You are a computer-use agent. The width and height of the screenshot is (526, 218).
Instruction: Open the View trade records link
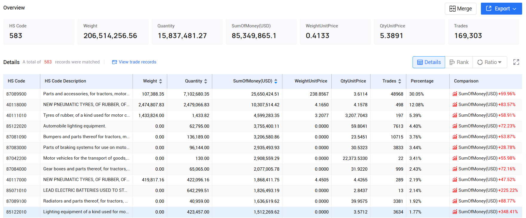134,62
